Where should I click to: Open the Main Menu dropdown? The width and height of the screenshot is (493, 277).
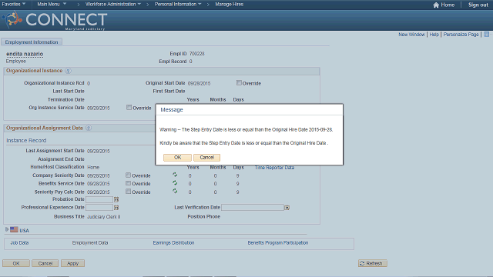point(52,5)
